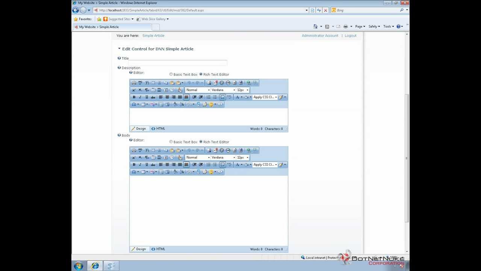
Task: Insert numbered list in Description editor
Action: (209, 97)
